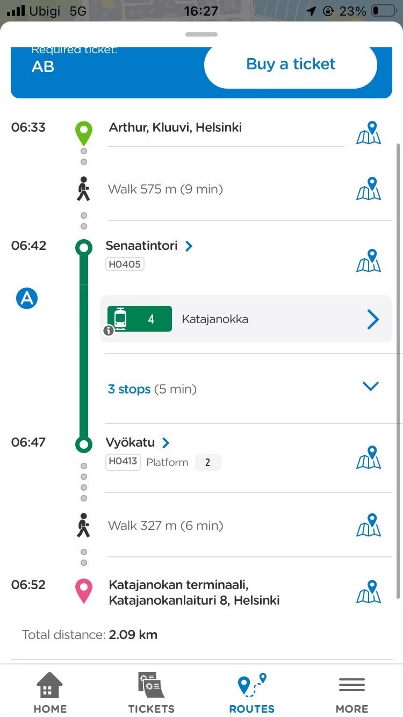Screen dimensions: 403x717
Task: Show the 327 m walk on map
Action: (369, 525)
